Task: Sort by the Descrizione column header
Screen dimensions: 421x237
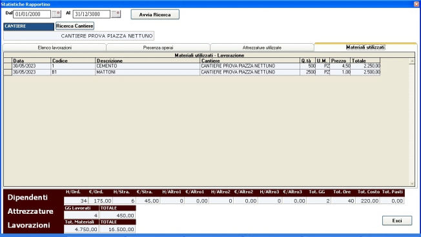Action: [x=147, y=61]
